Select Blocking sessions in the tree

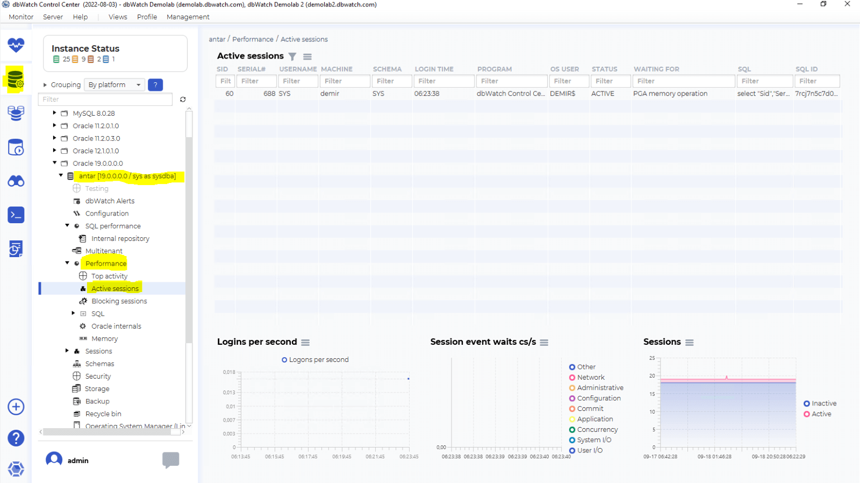(119, 301)
